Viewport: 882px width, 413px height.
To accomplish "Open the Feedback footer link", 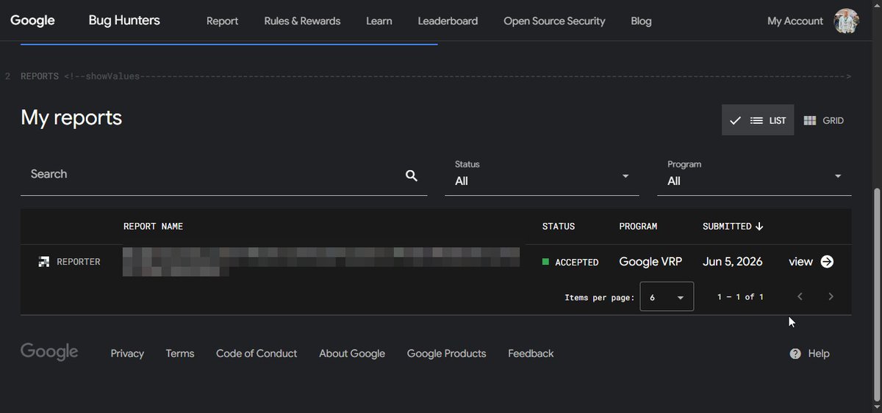I will (531, 354).
